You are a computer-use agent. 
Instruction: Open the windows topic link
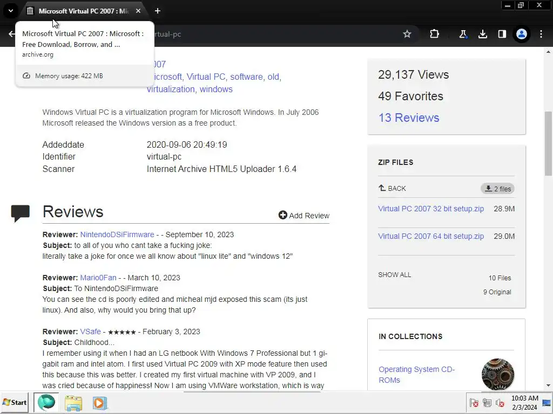(x=216, y=89)
